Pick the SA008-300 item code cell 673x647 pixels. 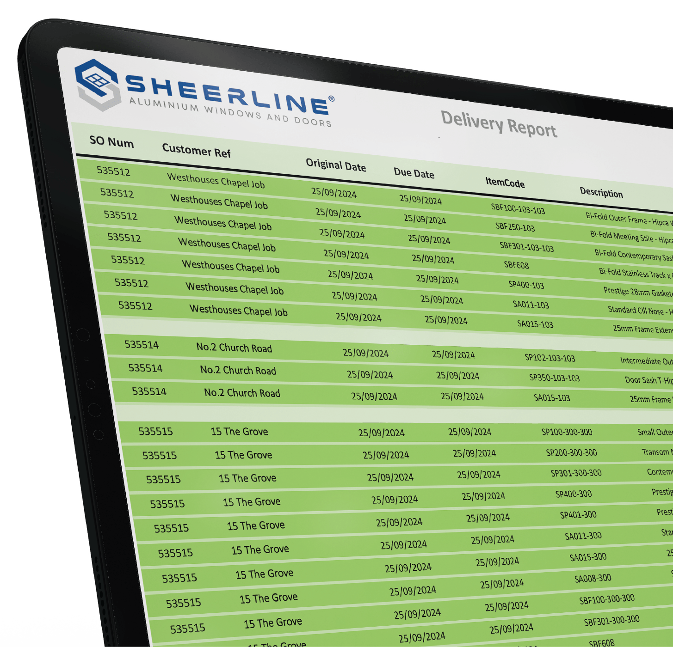click(x=593, y=578)
